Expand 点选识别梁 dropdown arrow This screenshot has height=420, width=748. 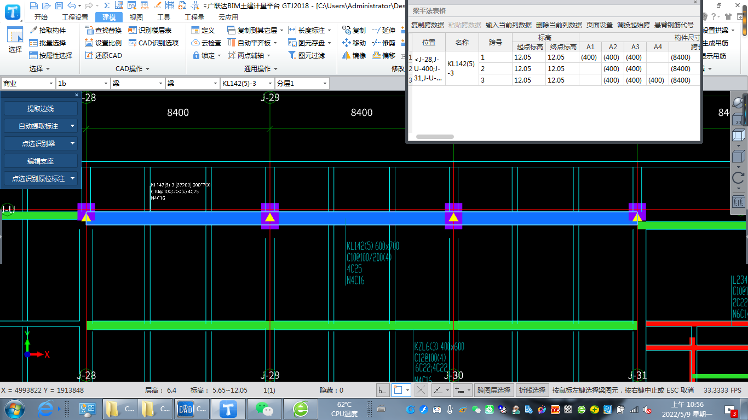point(73,144)
